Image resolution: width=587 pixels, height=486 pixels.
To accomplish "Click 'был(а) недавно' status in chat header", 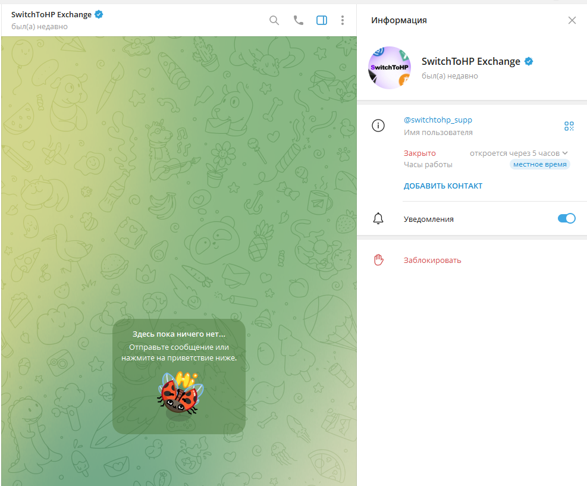I will (x=39, y=27).
